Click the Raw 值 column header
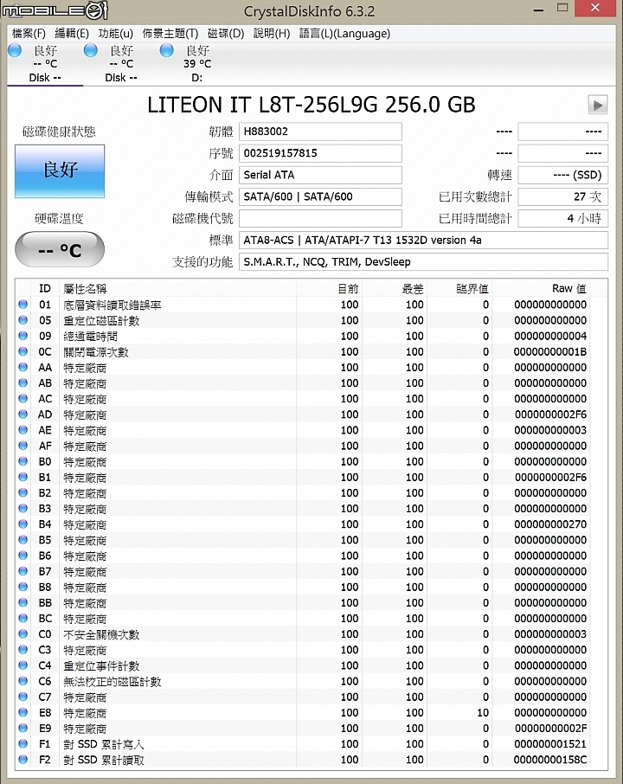The image size is (623, 784). (541, 288)
